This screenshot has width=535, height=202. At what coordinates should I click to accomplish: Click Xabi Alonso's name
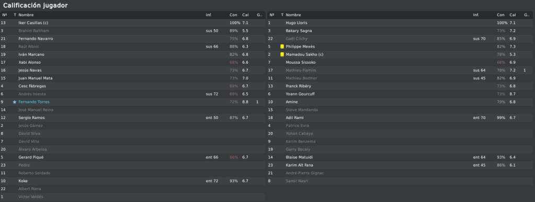[29, 62]
